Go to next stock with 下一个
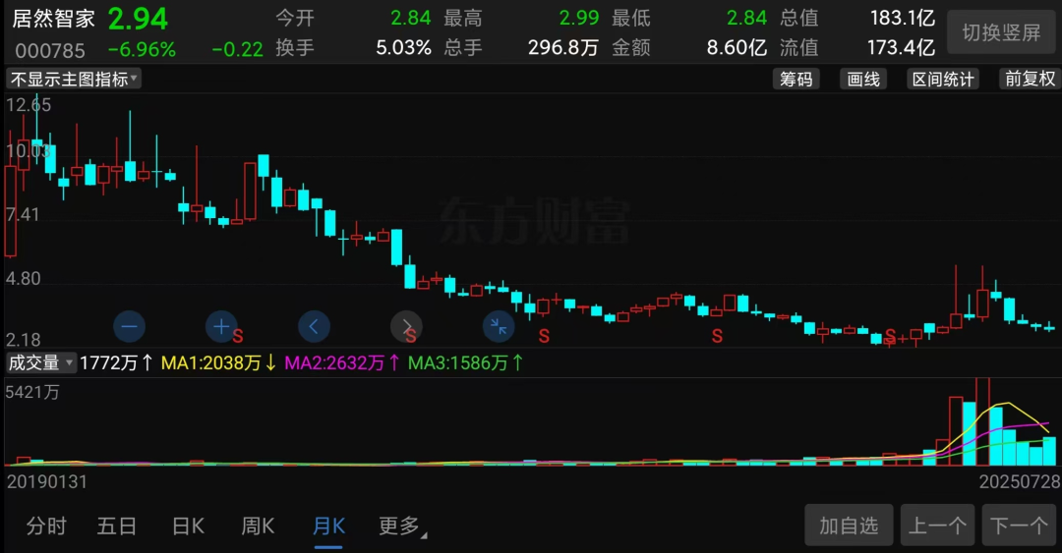 [x=1020, y=525]
